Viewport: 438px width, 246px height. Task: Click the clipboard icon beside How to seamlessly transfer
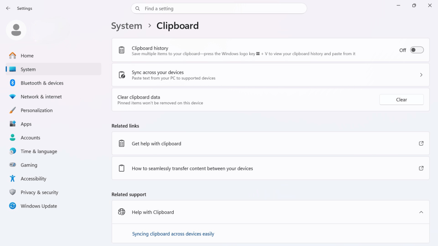click(x=121, y=168)
